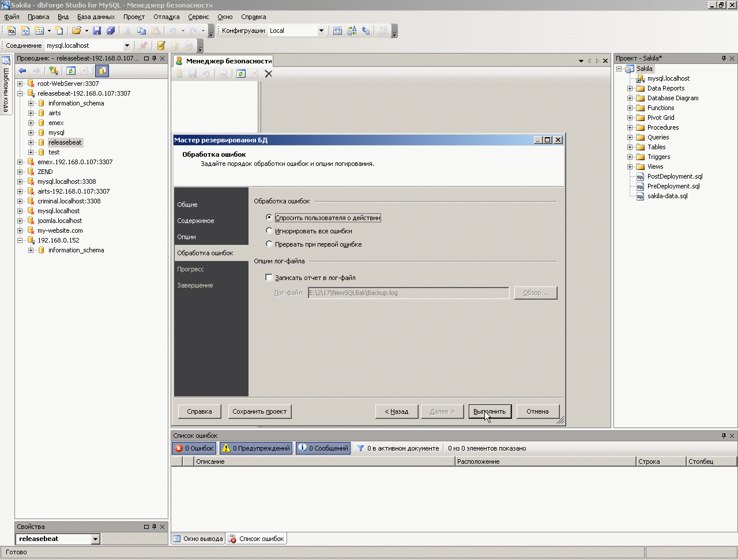Click the releasebeat database cylinder icon
This screenshot has height=560, width=738.
tap(42, 142)
